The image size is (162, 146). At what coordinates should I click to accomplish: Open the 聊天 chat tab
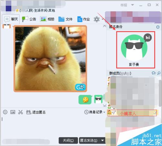coord(11,19)
